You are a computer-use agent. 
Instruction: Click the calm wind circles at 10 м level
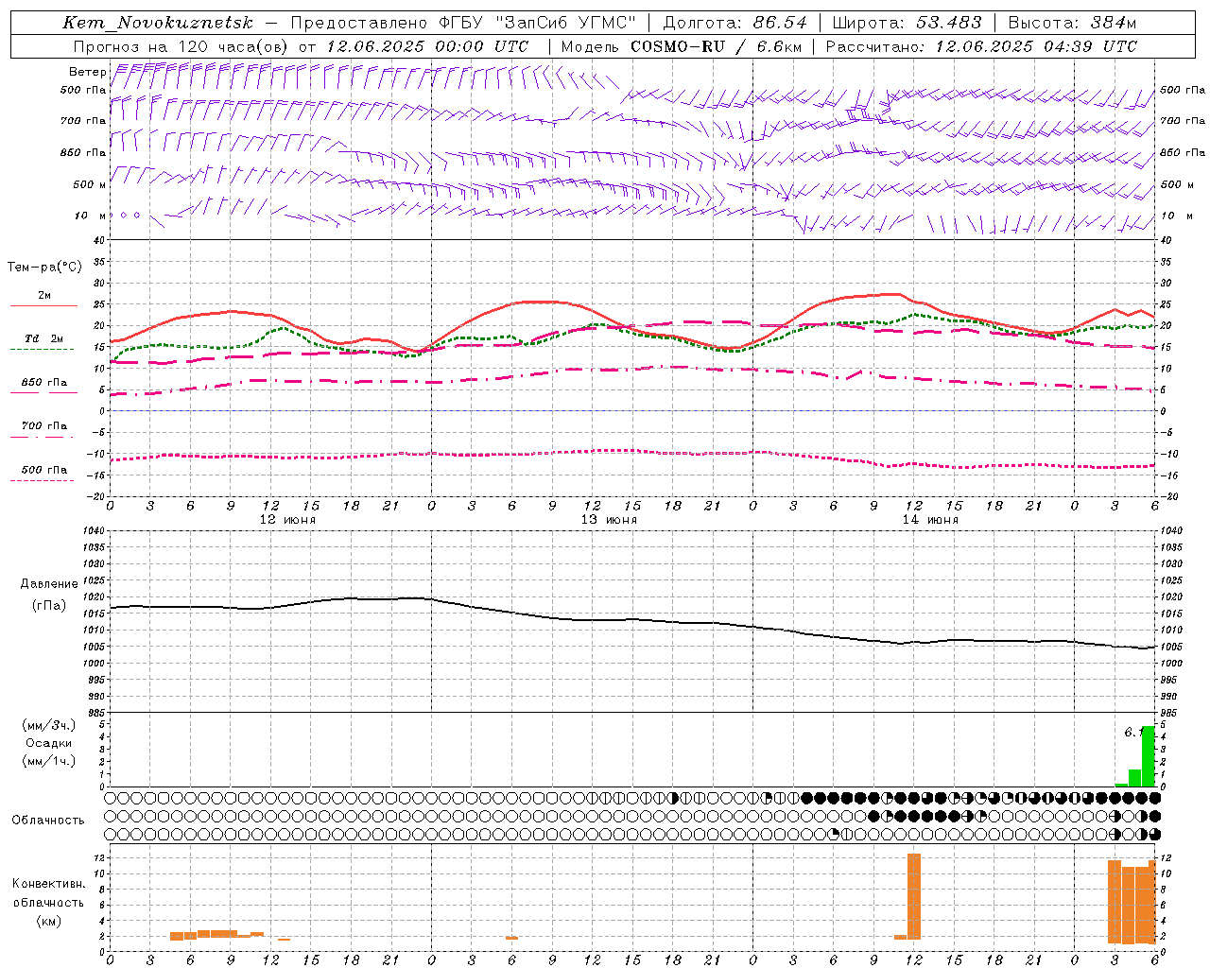[124, 216]
